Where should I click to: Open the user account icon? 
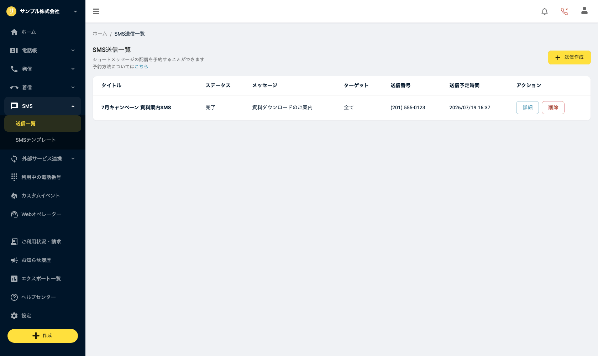(x=584, y=11)
